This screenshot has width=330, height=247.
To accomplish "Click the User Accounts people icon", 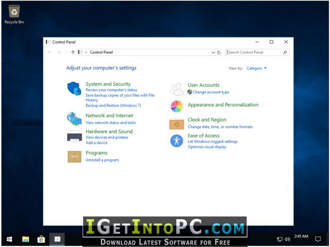I will tap(177, 89).
